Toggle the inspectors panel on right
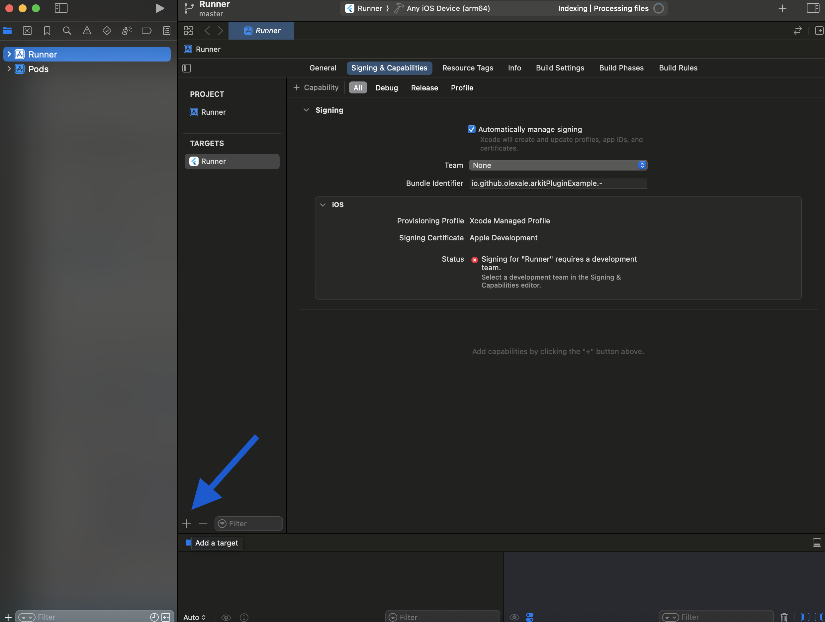 pyautogui.click(x=813, y=8)
